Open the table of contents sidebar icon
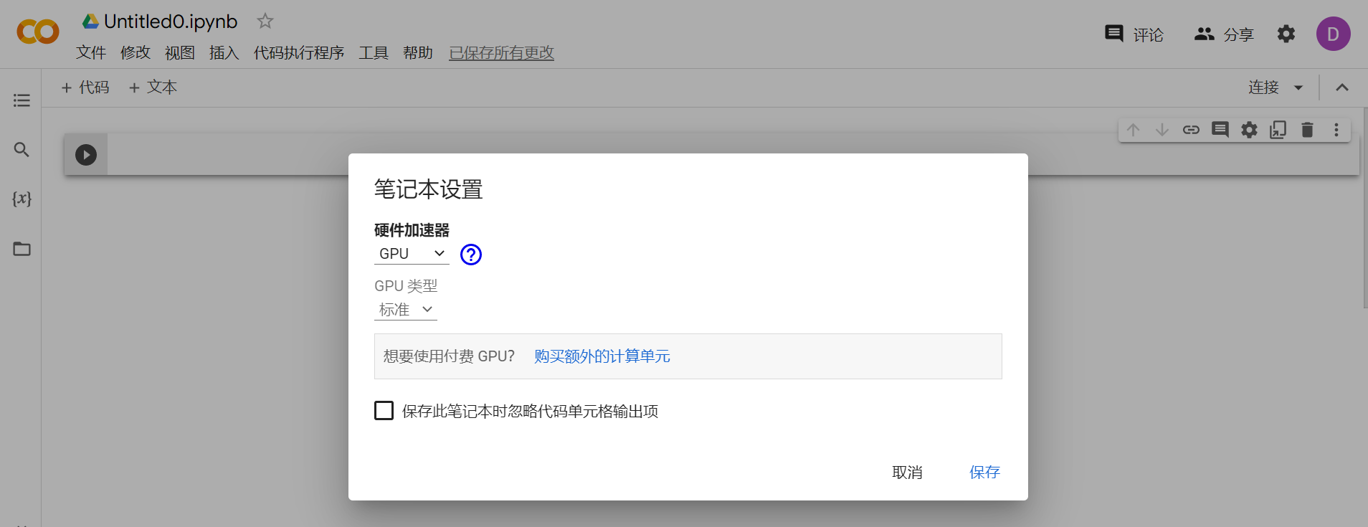1368x527 pixels. [x=22, y=100]
